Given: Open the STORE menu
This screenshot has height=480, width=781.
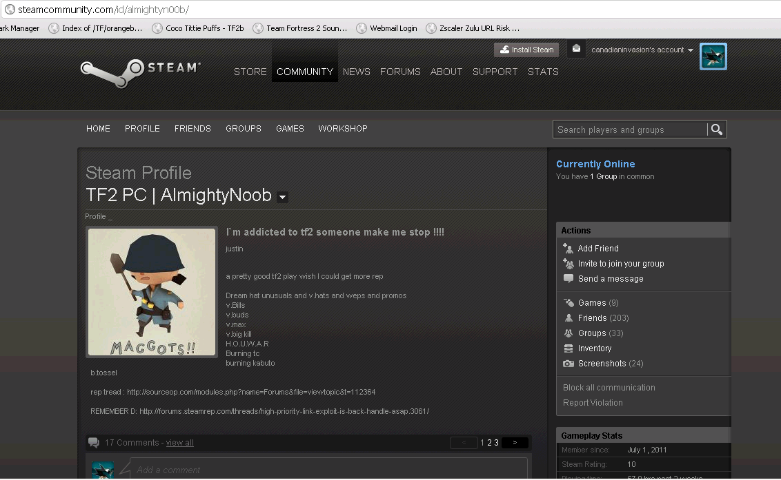Looking at the screenshot, I should click(x=250, y=72).
